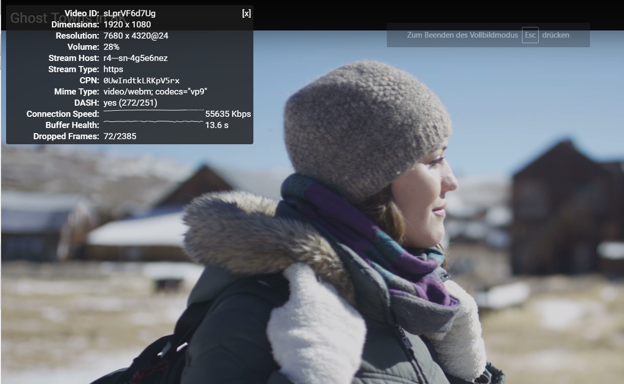The height and width of the screenshot is (384, 624).
Task: Click the Stream Type value https
Action: click(x=113, y=69)
